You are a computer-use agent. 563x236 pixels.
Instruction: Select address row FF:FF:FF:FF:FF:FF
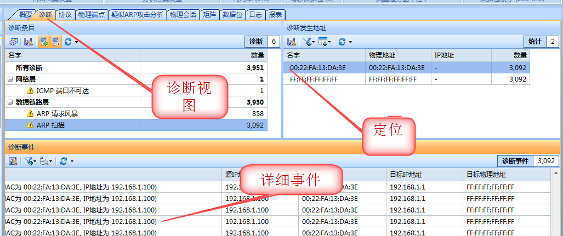(x=406, y=79)
